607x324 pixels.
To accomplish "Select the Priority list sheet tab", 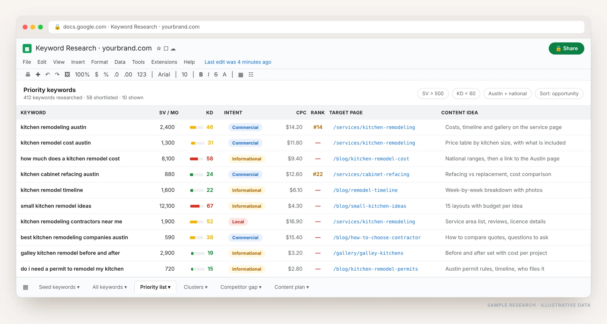I will tap(156, 287).
